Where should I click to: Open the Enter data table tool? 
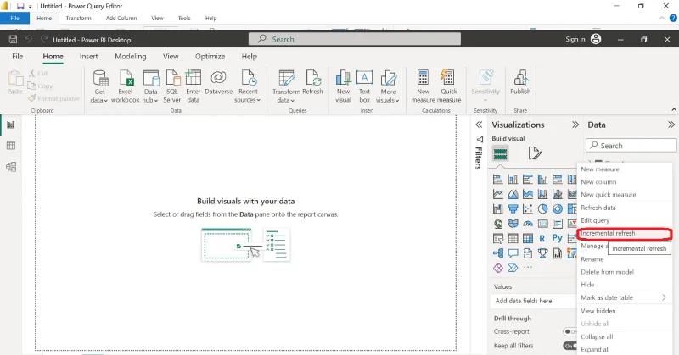coord(194,86)
